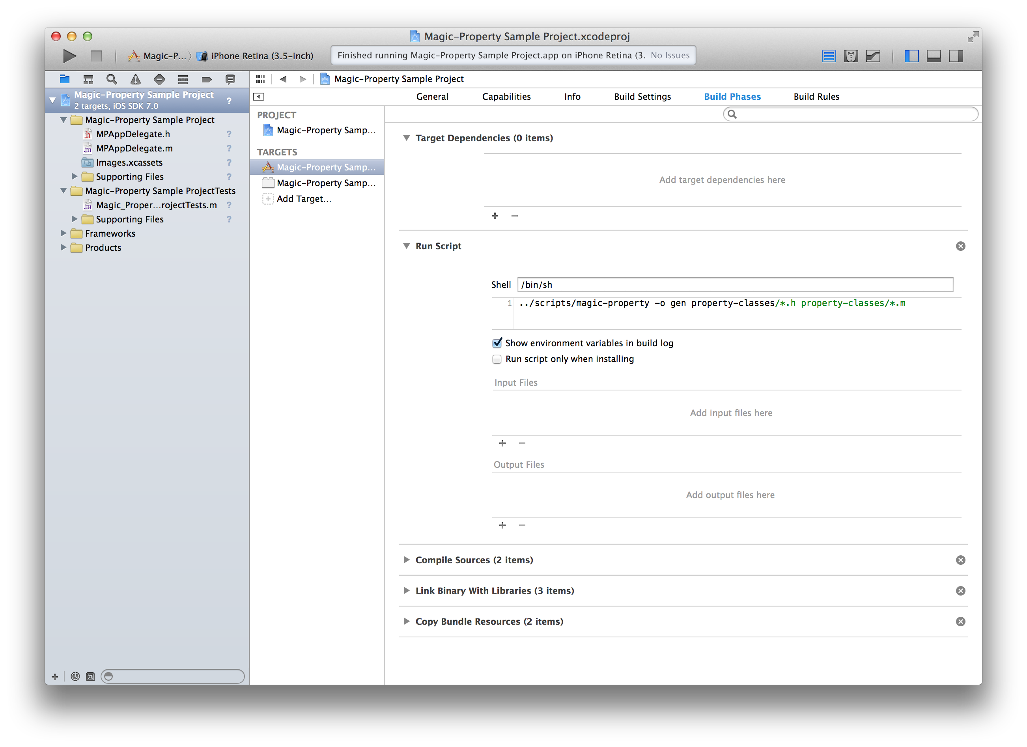Screen dimensions: 1027x747
Task: Click plus to add input file
Action: [x=502, y=443]
